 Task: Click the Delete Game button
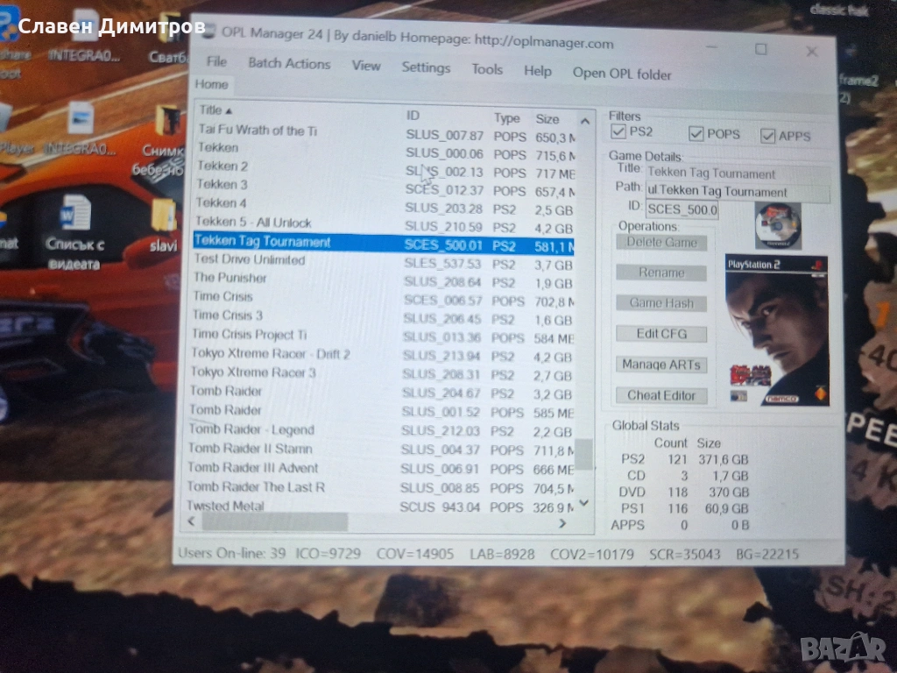tap(661, 242)
